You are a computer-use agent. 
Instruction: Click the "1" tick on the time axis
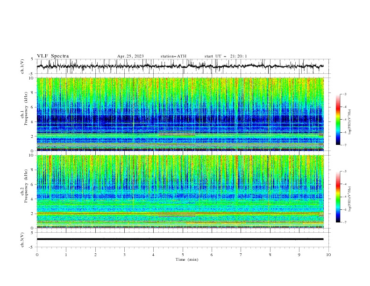click(x=66, y=255)
